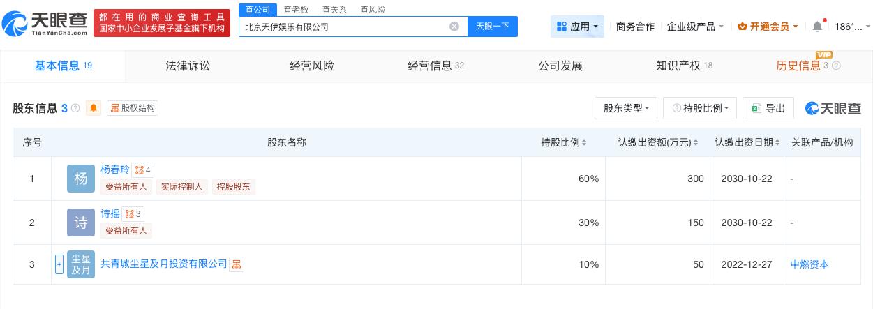
Task: Click the red slogan banner in header
Action: pos(162,23)
